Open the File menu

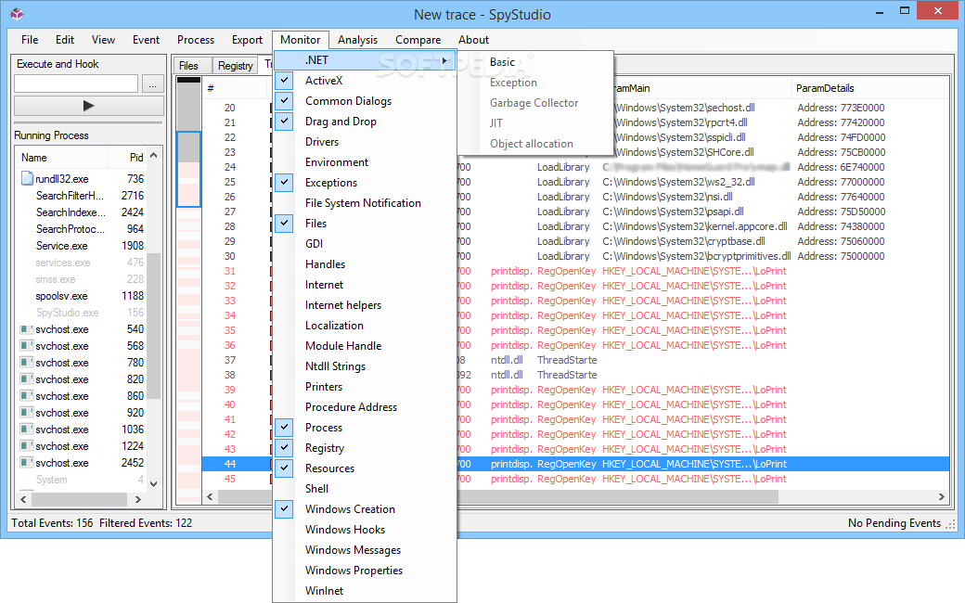tap(30, 39)
